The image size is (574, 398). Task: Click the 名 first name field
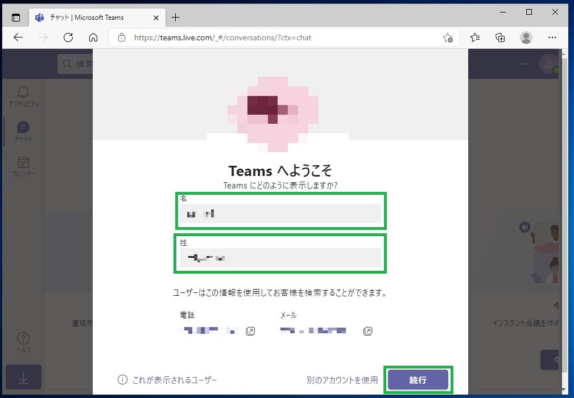[280, 213]
